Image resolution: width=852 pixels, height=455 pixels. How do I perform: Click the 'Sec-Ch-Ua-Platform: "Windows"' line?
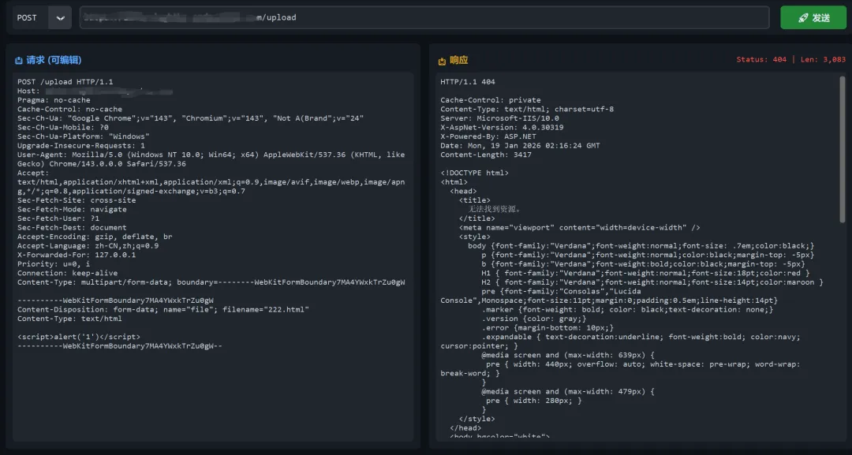84,137
